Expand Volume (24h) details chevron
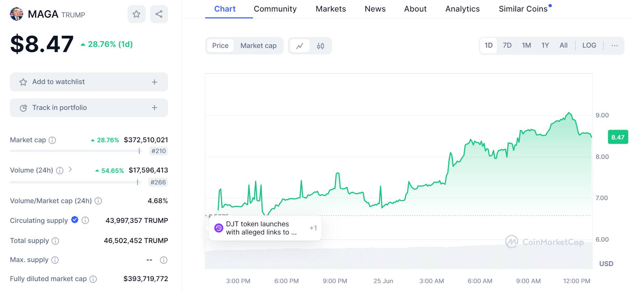Viewport: 633px width, 292px height. [70, 169]
